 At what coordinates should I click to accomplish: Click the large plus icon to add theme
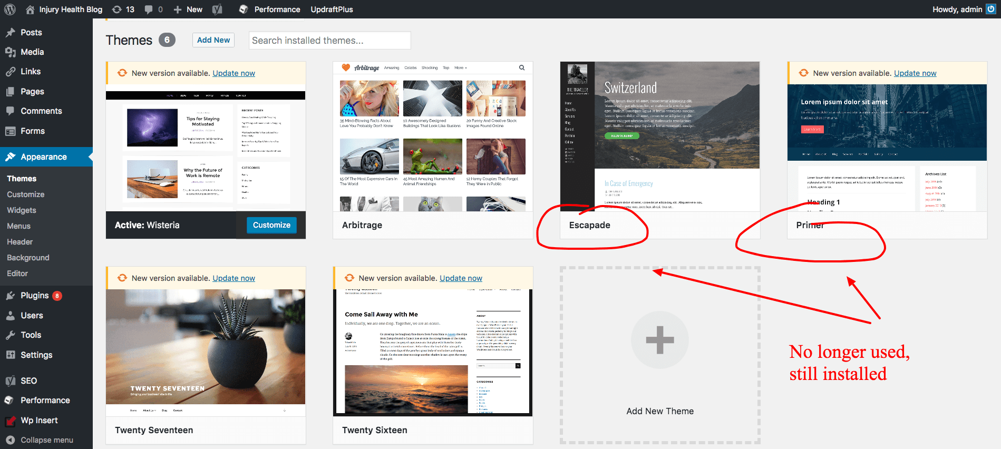point(660,340)
